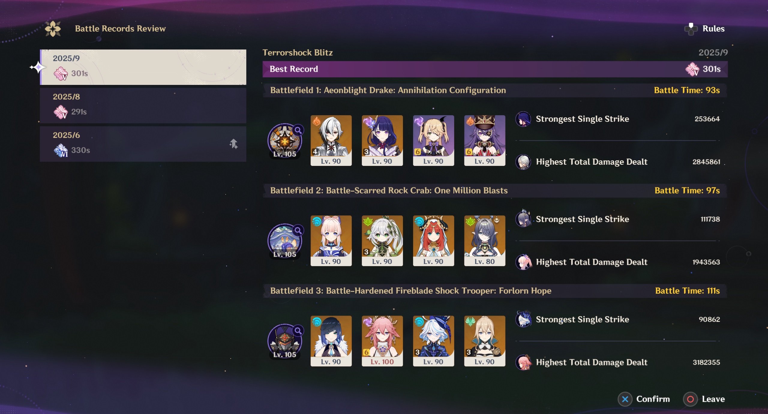Select the Lv. 80 character in Battlefield 2

(x=484, y=241)
